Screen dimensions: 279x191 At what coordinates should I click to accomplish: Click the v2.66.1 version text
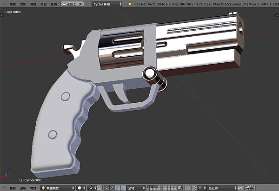139,4
